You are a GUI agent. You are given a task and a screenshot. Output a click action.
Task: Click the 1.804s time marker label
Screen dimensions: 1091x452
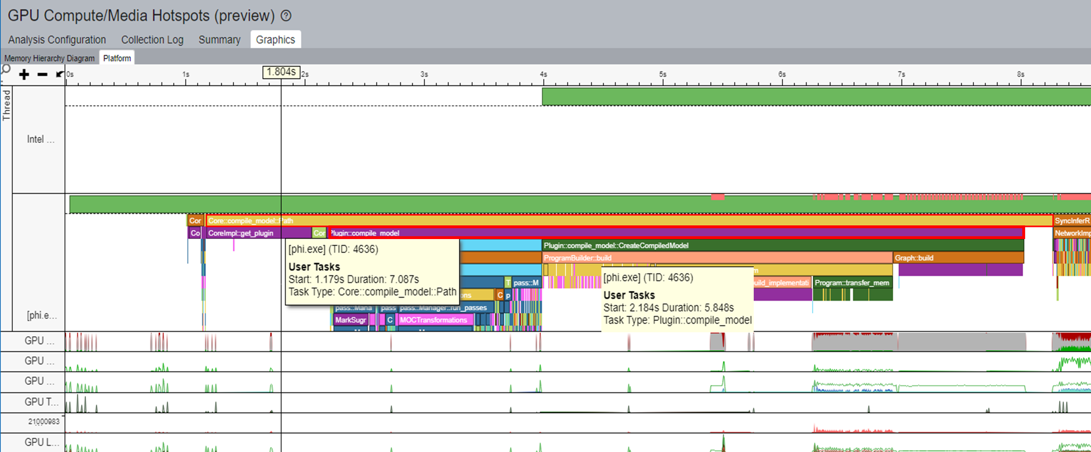(281, 72)
